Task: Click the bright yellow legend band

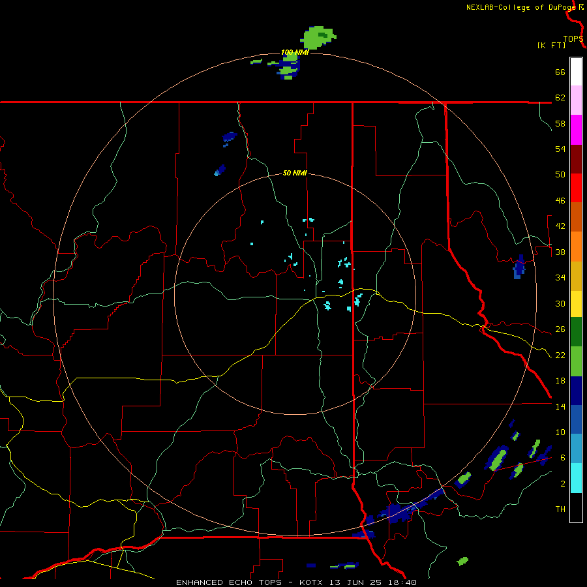Action: pyautogui.click(x=576, y=304)
